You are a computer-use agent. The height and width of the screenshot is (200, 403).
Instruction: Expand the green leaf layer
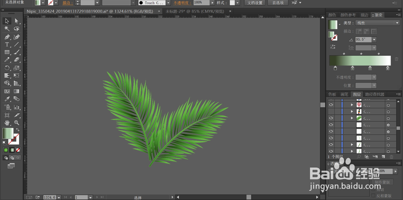click(352, 118)
